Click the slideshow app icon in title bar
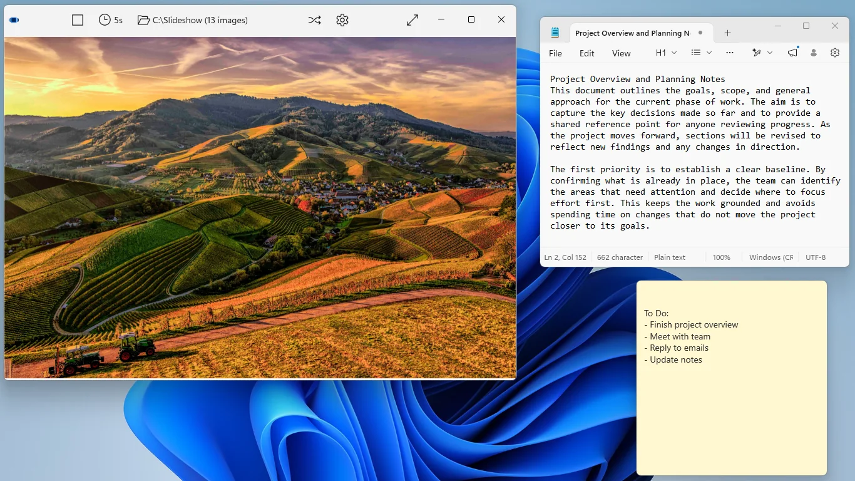This screenshot has width=855, height=481. 14,20
